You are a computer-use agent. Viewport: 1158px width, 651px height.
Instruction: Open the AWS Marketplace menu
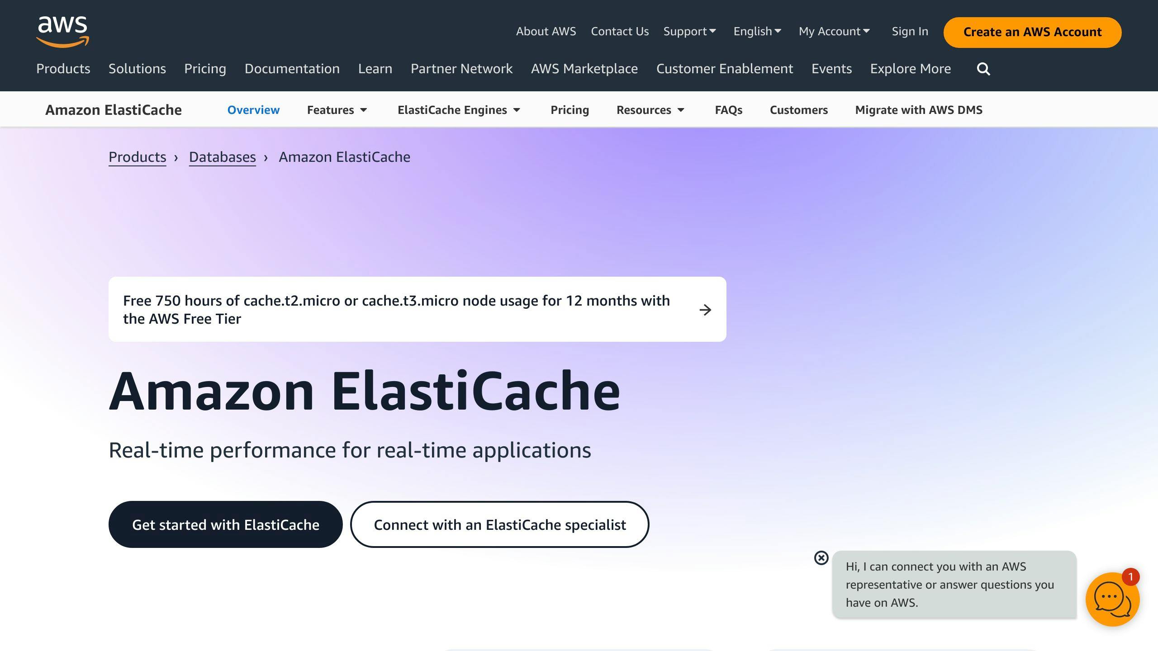tap(584, 69)
